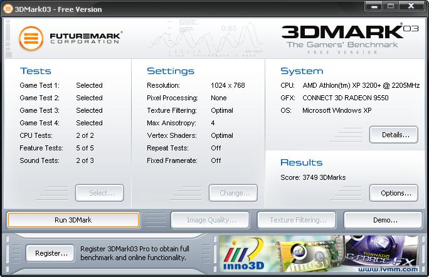Screen dimensions: 429x277
Task: Click the 'Game Test 3:' label
Action: click(40, 110)
